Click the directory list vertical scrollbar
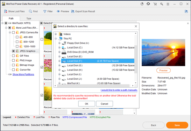Image resolution: width=191 pixels, height=131 pixels. [x=136, y=59]
